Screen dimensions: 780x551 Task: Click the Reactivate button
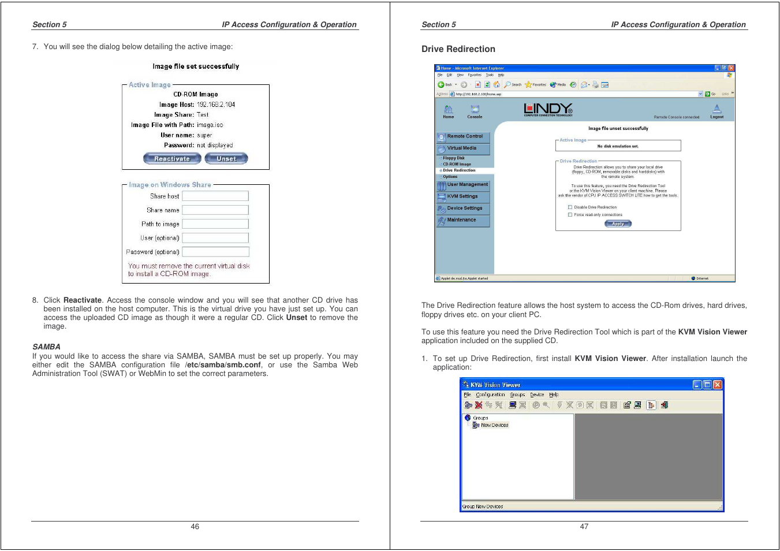[172, 159]
